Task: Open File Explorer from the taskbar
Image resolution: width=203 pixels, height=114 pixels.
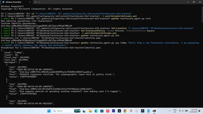Action: tap(90, 111)
